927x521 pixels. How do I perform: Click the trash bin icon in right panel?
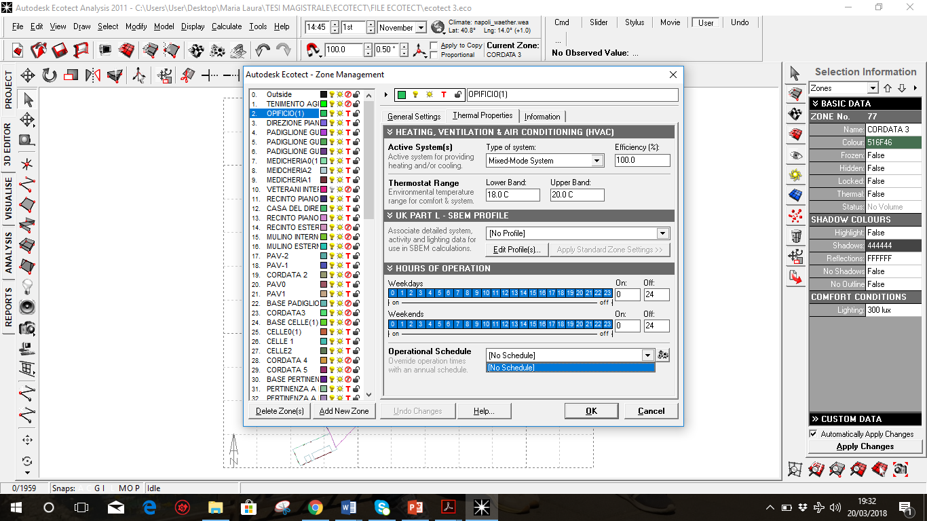tap(795, 236)
